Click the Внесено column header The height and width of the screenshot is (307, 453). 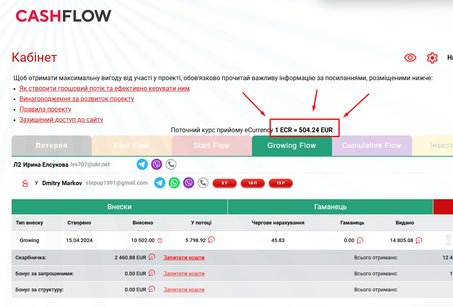(x=143, y=223)
